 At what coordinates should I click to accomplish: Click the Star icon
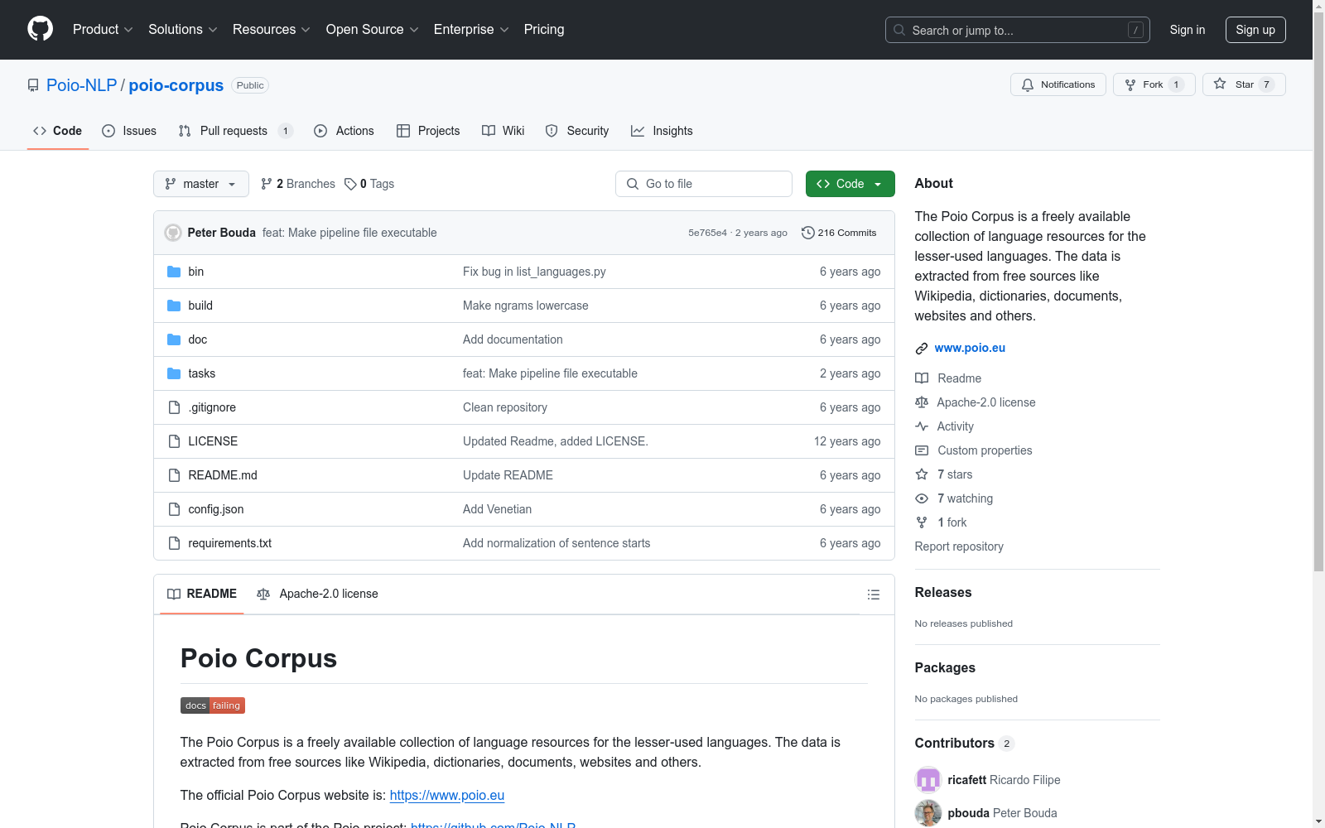click(1220, 84)
